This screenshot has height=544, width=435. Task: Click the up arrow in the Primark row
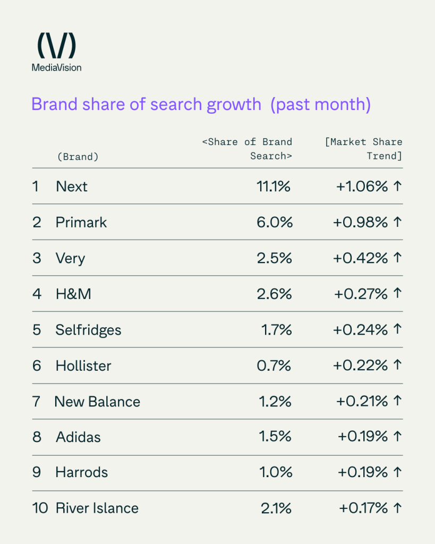(x=397, y=222)
